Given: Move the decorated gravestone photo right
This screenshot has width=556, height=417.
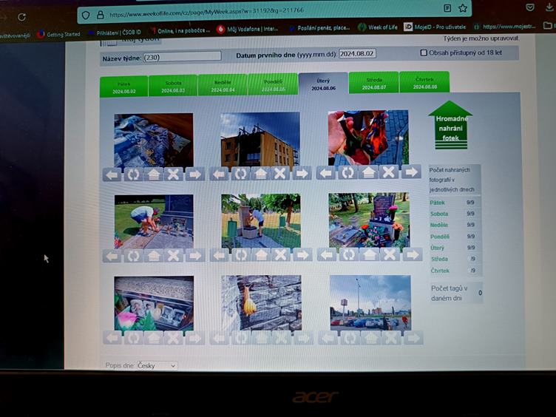Looking at the screenshot, I should pyautogui.click(x=413, y=254).
